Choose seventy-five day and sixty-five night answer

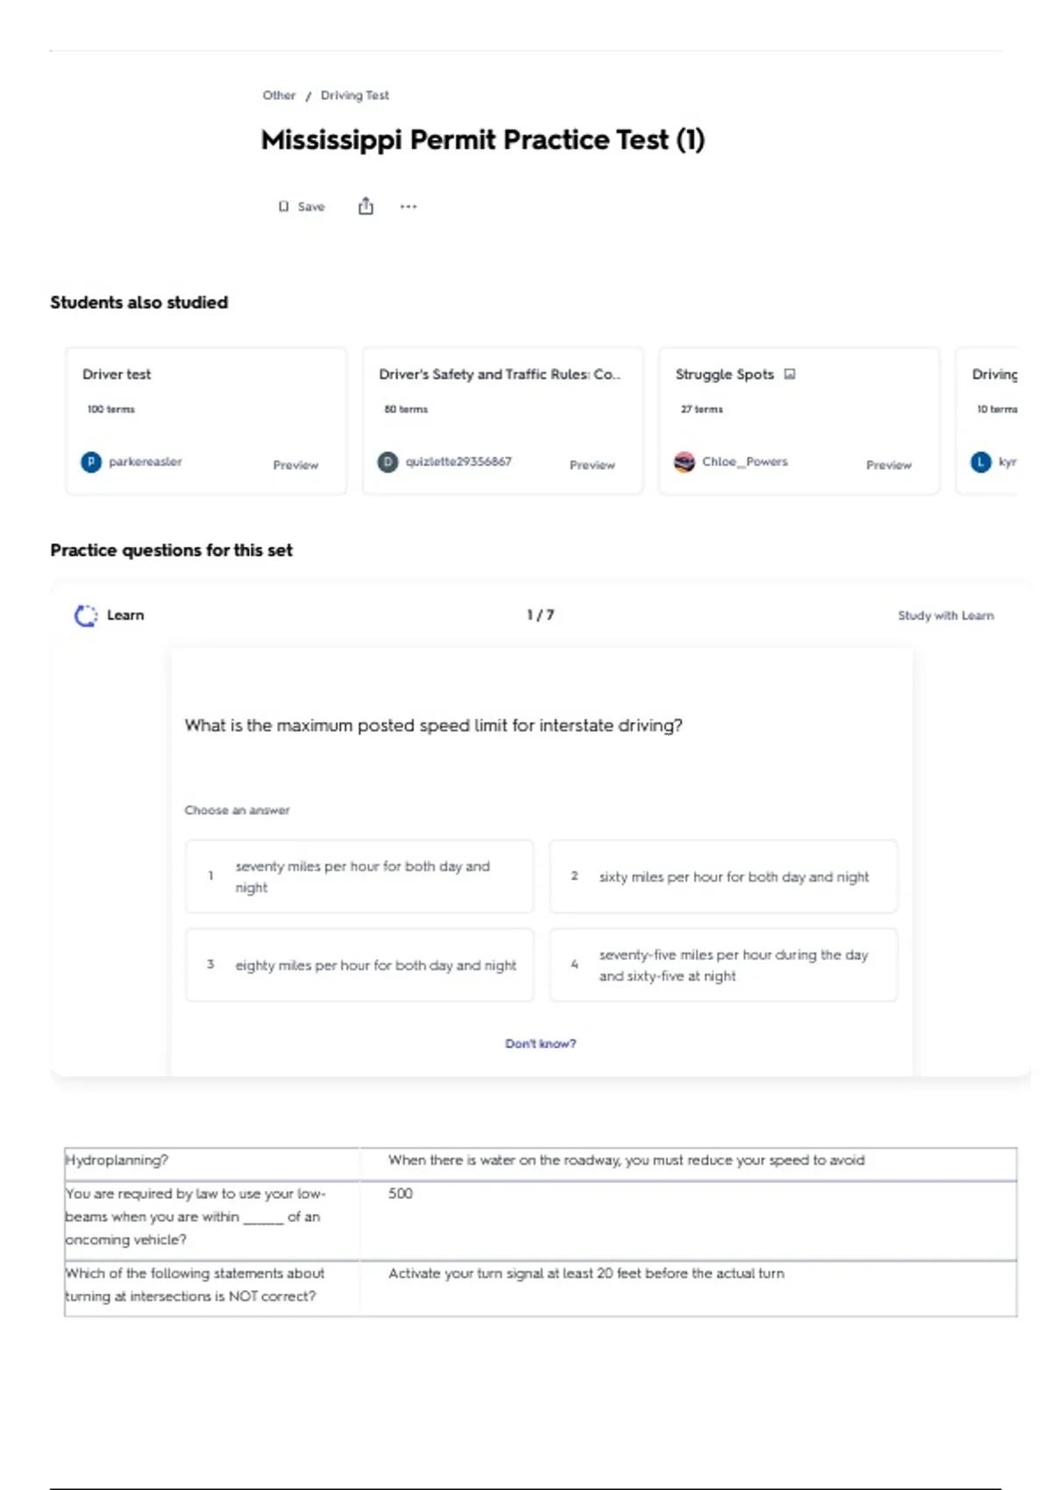tap(723, 965)
